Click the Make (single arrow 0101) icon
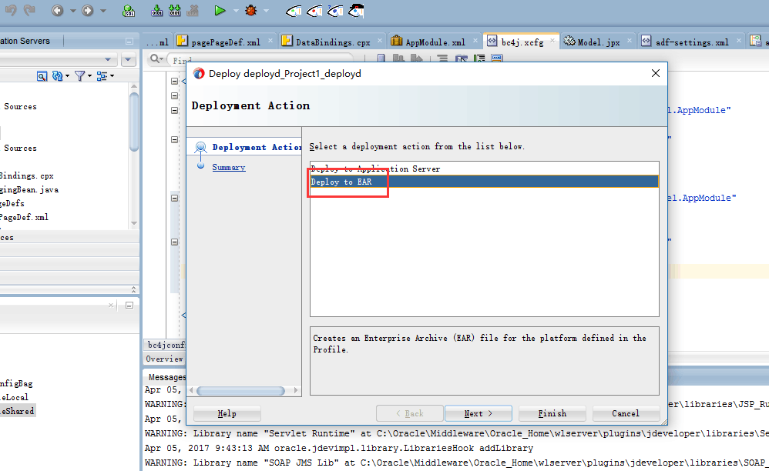Viewport: 769px width, 471px height. coord(157,10)
